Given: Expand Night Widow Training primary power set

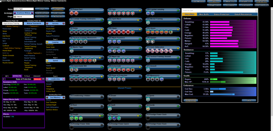Looking at the screenshot, I should coord(12,24).
